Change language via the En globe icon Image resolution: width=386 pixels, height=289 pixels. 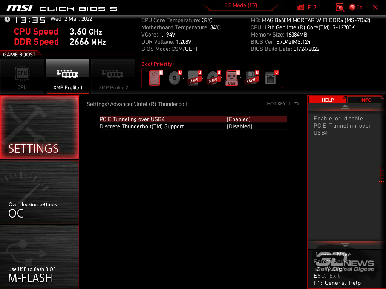tap(356, 8)
